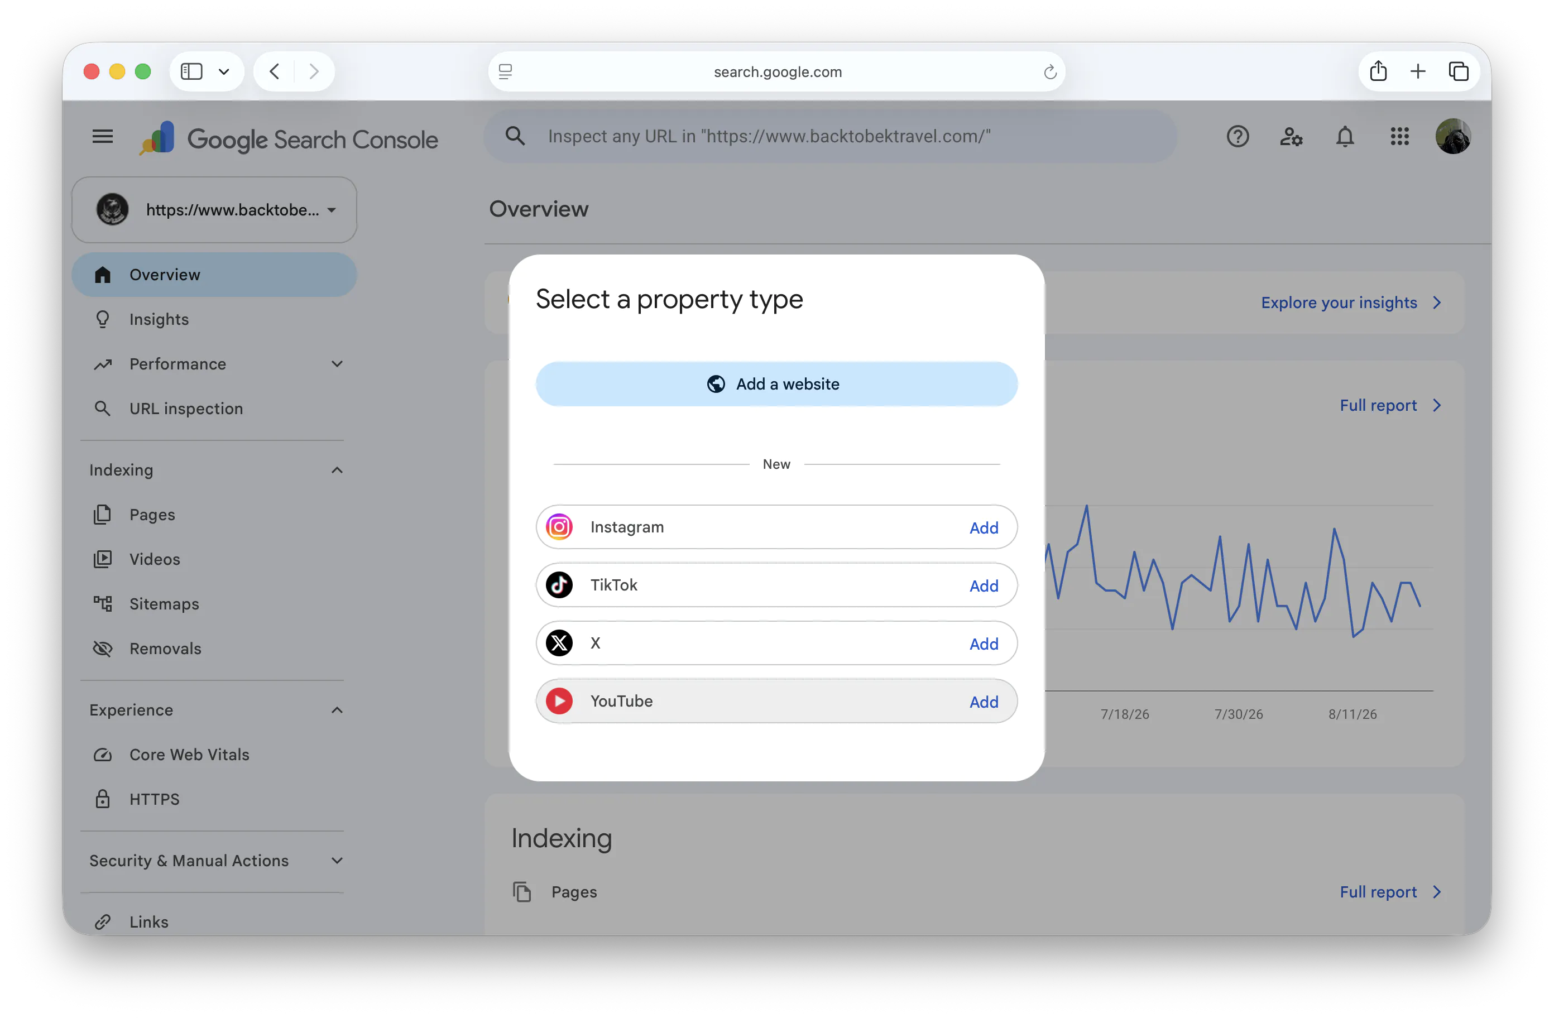1554x1018 pixels.
Task: Open the Insights menu item
Action: pyautogui.click(x=214, y=319)
